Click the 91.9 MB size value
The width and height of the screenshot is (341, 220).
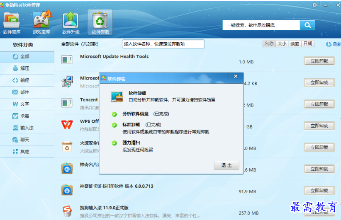click(x=247, y=191)
